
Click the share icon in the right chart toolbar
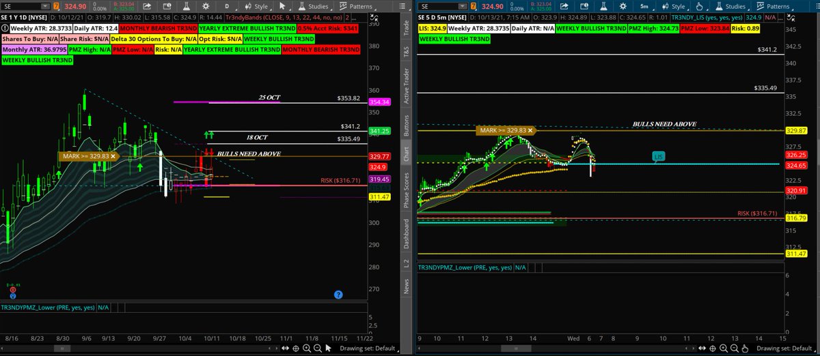pos(564,6)
